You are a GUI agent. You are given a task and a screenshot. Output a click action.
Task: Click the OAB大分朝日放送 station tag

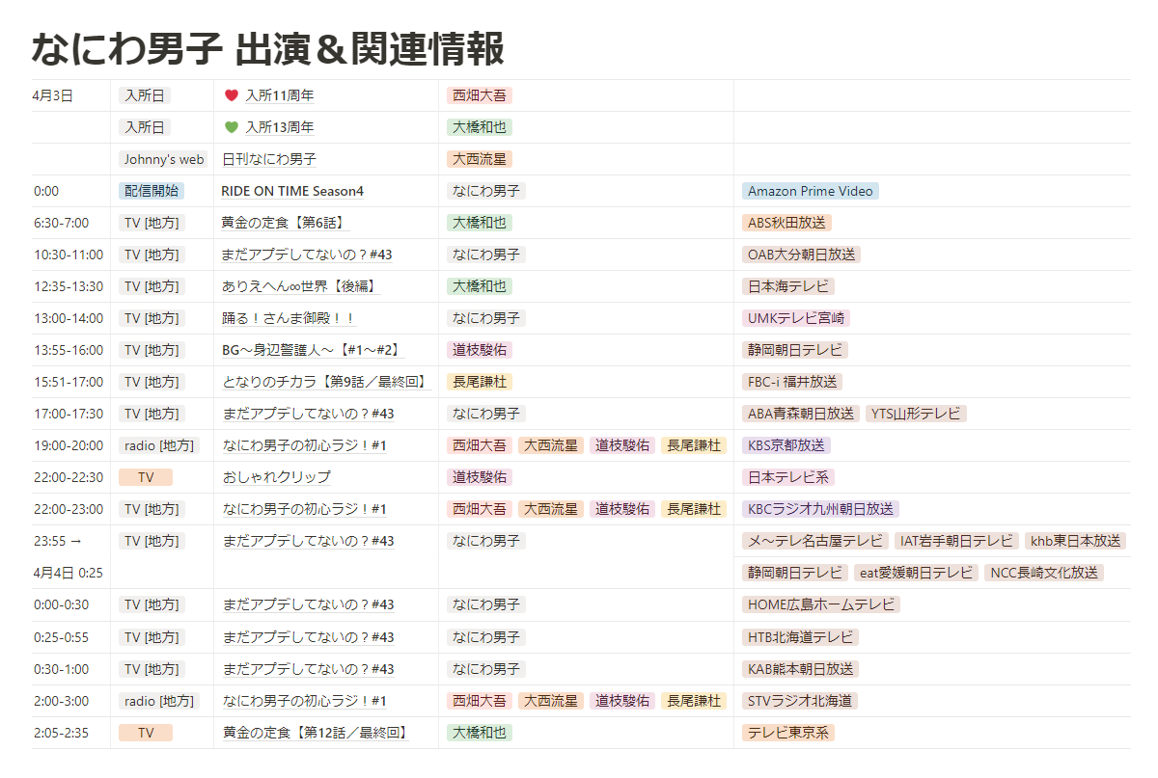pyautogui.click(x=801, y=255)
